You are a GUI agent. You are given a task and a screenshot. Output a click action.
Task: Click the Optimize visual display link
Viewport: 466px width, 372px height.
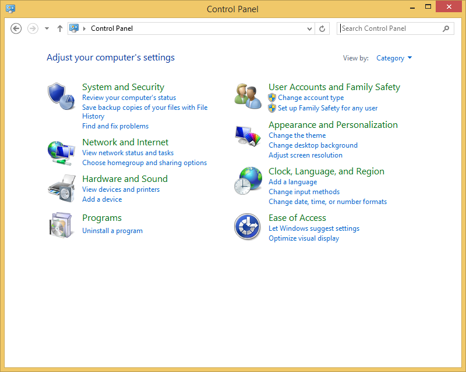(x=303, y=238)
